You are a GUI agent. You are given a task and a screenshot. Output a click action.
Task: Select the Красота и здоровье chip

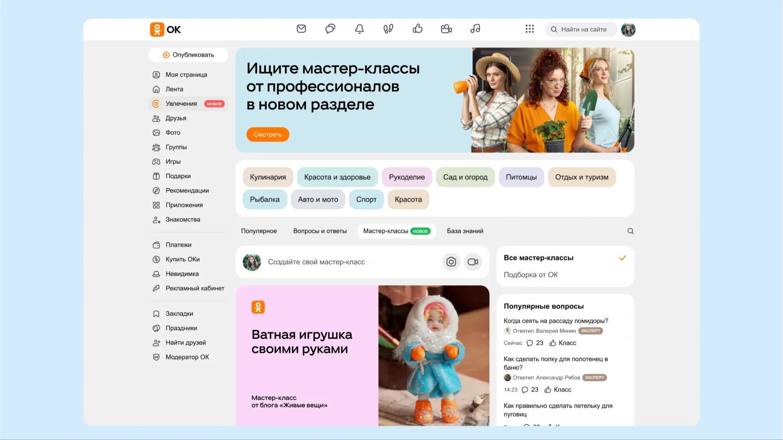point(337,177)
